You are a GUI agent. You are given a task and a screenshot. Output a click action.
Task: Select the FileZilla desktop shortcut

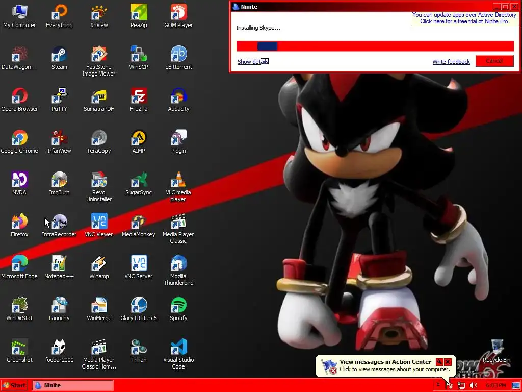(139, 100)
